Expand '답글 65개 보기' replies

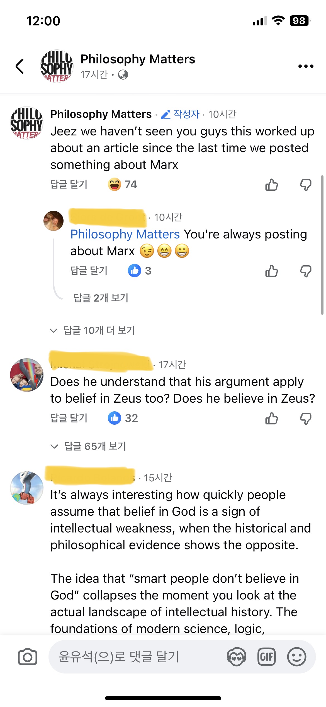[x=95, y=446]
